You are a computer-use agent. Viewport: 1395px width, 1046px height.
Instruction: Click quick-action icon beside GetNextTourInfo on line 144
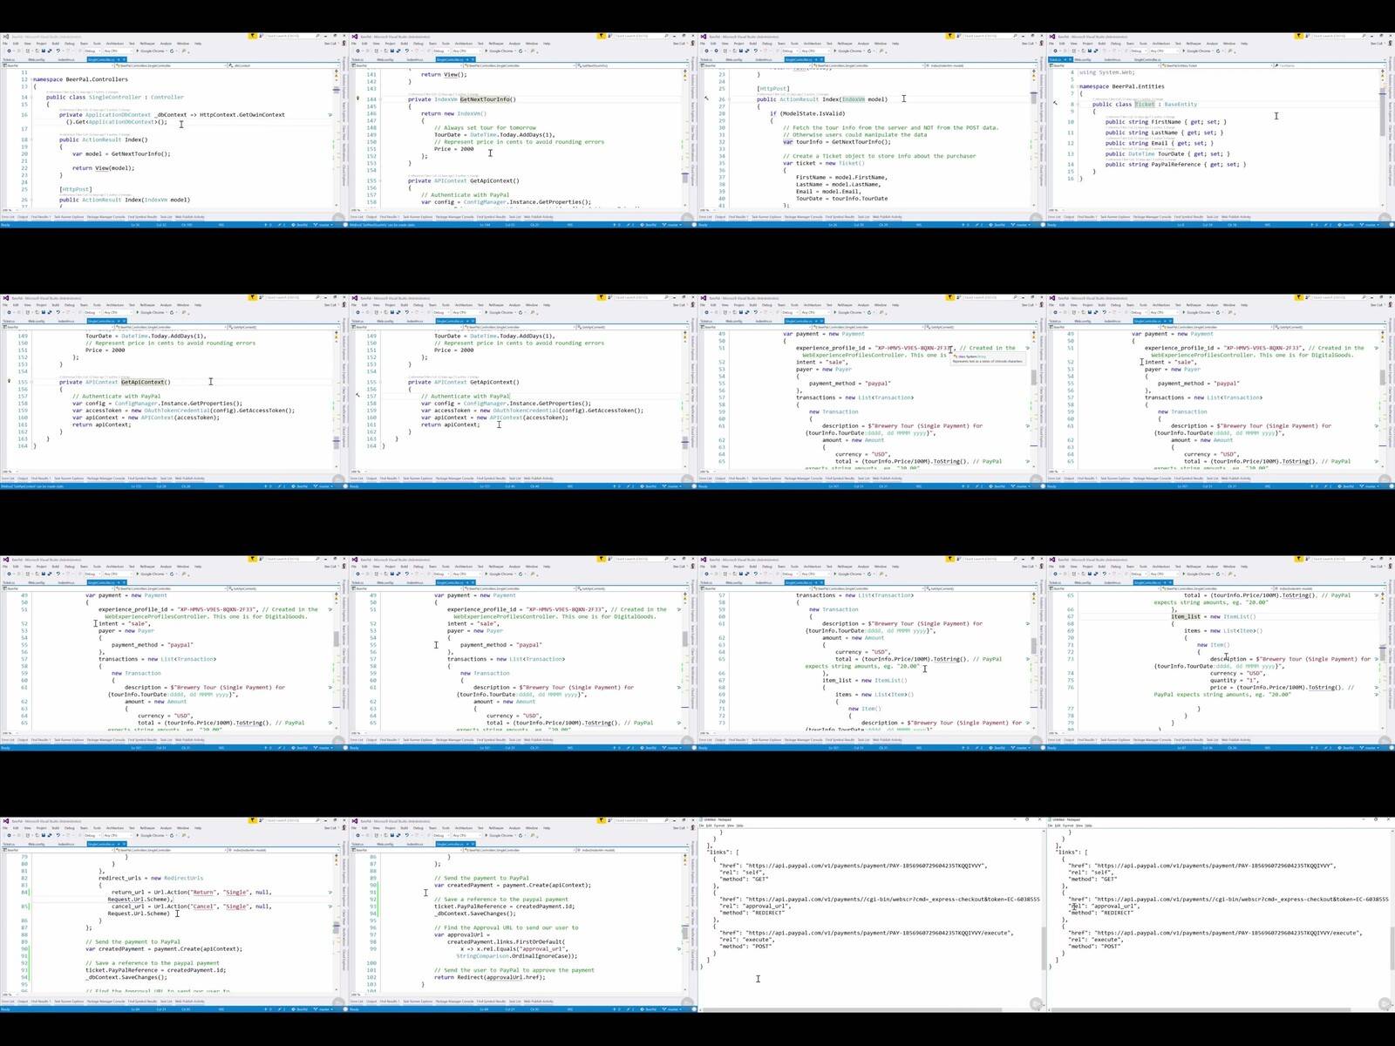pos(357,98)
